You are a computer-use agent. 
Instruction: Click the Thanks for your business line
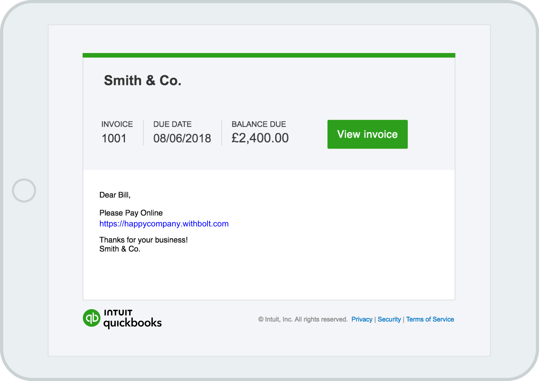(143, 240)
